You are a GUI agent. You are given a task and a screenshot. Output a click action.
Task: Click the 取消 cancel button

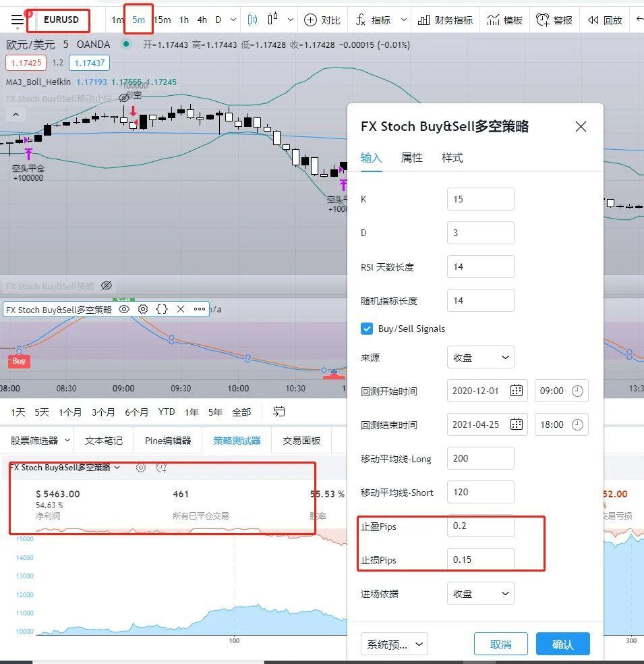500,644
